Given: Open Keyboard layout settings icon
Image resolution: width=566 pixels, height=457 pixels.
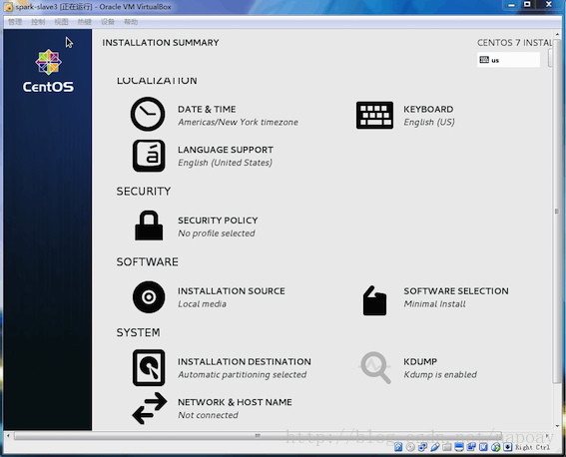Looking at the screenshot, I should pyautogui.click(x=374, y=115).
